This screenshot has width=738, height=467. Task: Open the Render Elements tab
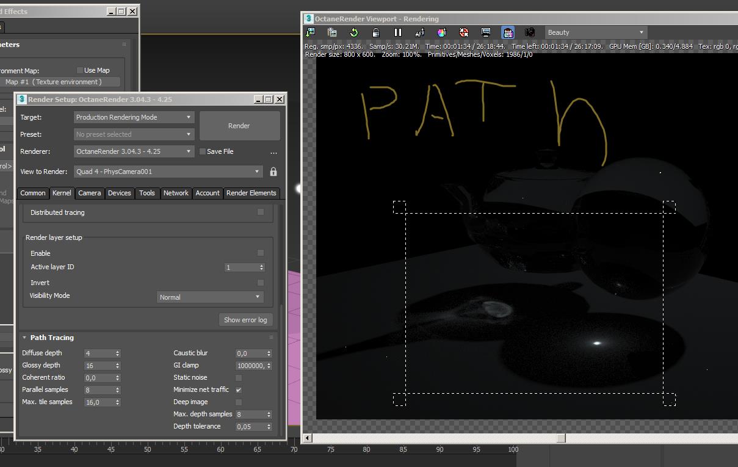coord(251,193)
